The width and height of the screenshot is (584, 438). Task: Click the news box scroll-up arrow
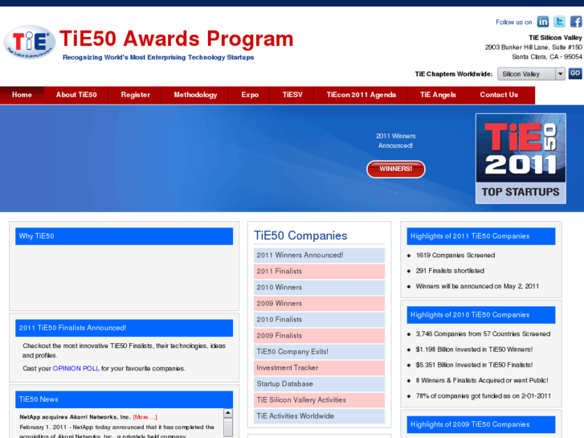[228, 413]
